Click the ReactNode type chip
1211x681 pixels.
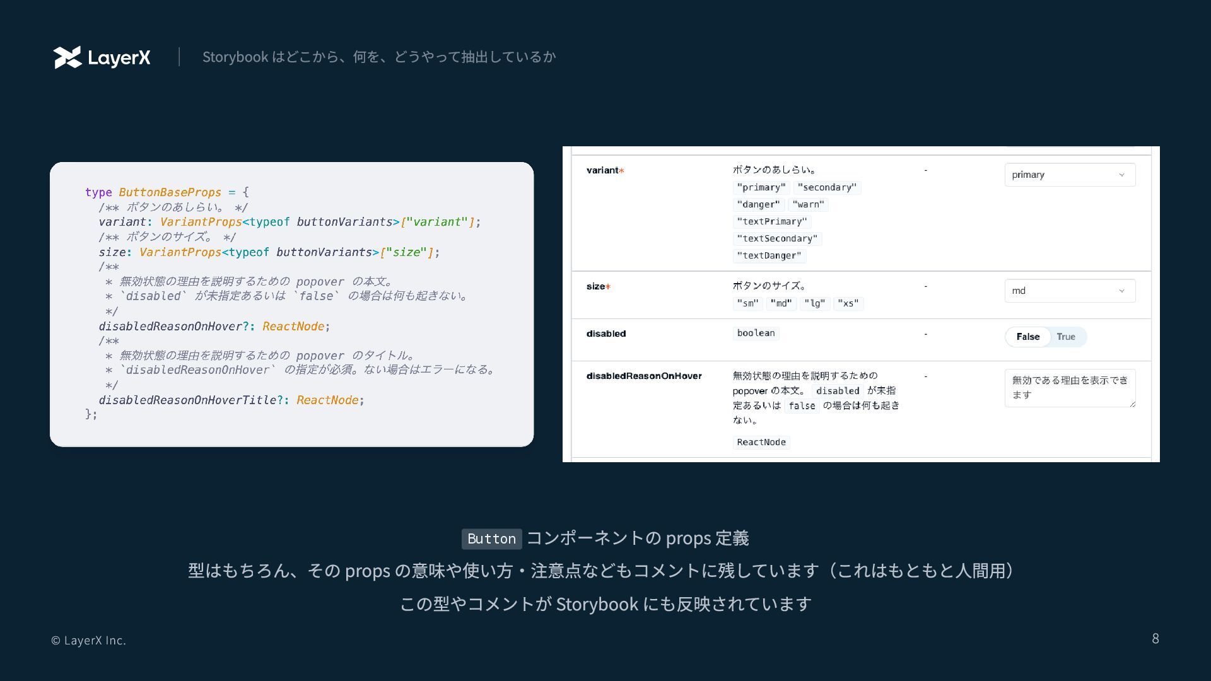[761, 442]
